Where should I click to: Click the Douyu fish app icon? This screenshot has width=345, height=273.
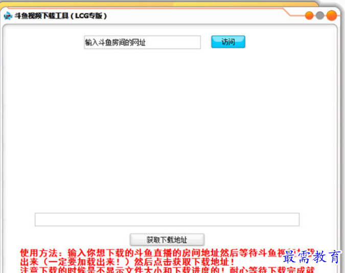[8, 16]
